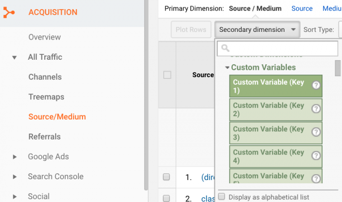This screenshot has height=202, width=342.
Task: Open help for Custom Variable (Key 4)
Action: pos(316,155)
